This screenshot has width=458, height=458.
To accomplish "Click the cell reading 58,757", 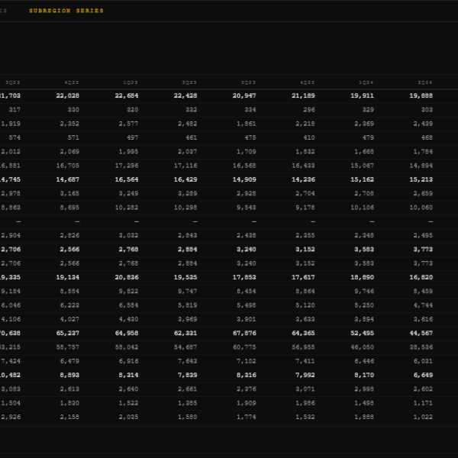I will coord(67,347).
